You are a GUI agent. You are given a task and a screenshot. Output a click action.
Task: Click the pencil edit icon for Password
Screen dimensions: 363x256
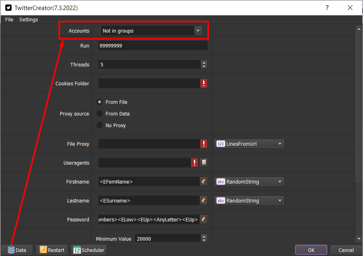204,219
